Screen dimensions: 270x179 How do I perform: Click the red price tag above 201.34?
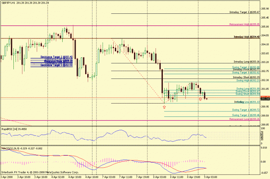coord(265,97)
